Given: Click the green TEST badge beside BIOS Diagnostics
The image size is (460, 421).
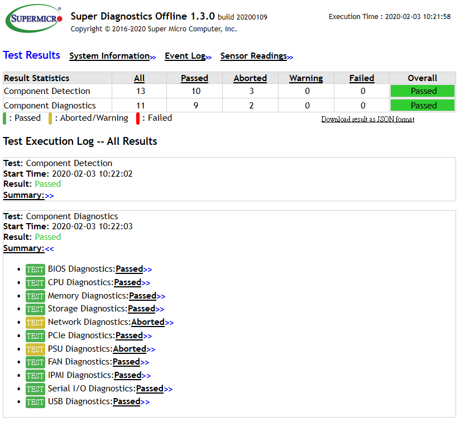Looking at the screenshot, I should [x=35, y=269].
